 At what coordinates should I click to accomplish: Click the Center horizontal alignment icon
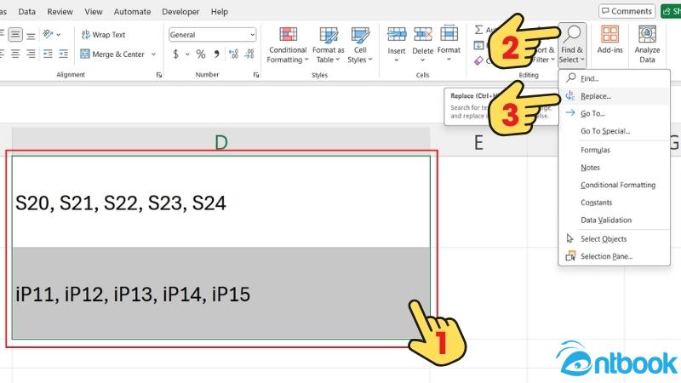(x=15, y=54)
